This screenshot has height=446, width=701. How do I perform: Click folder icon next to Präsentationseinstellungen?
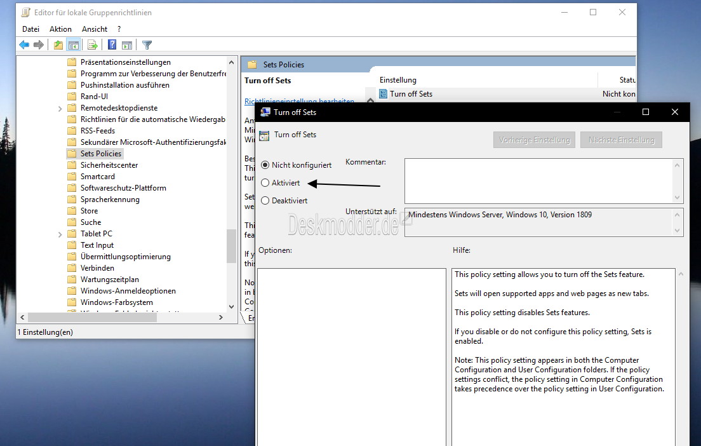coord(72,62)
